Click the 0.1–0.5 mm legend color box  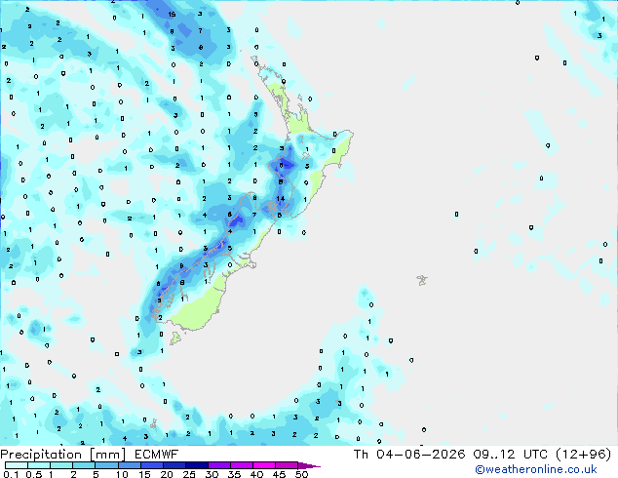(17, 465)
